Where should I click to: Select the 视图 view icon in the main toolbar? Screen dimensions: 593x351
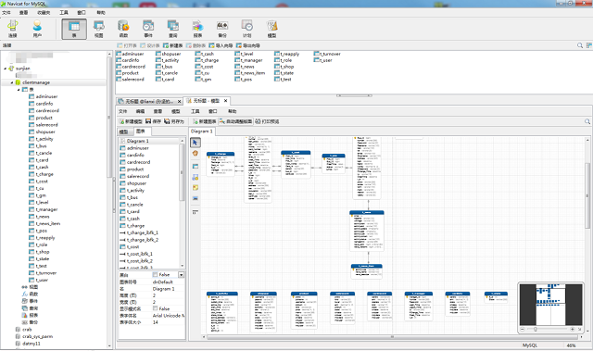99,29
